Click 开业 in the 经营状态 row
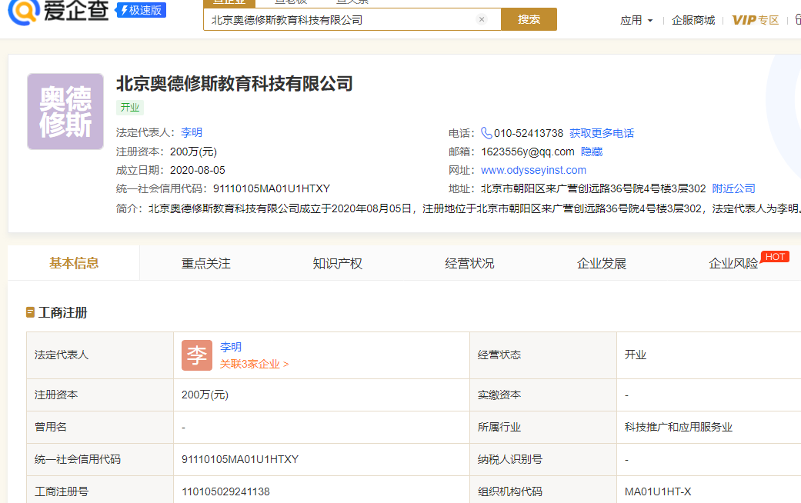 pos(635,355)
